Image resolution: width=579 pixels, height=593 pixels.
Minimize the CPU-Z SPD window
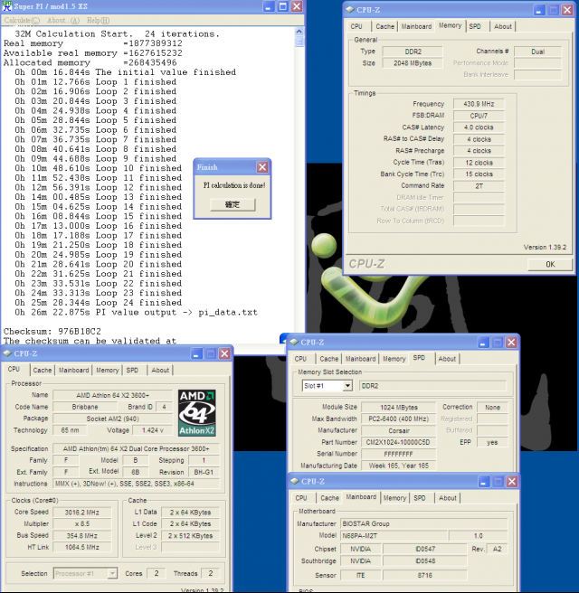(483, 343)
